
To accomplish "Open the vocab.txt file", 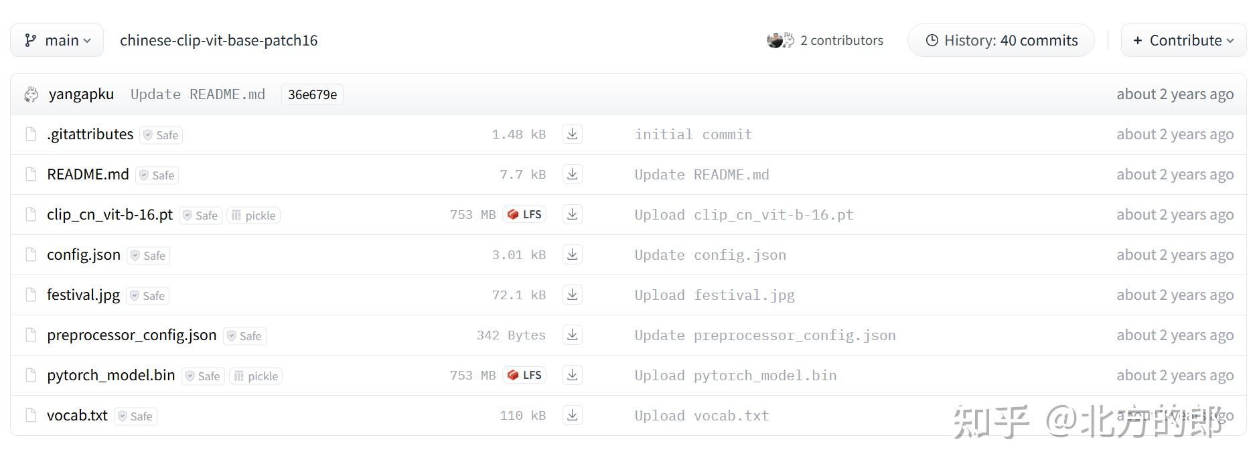I will tap(77, 415).
